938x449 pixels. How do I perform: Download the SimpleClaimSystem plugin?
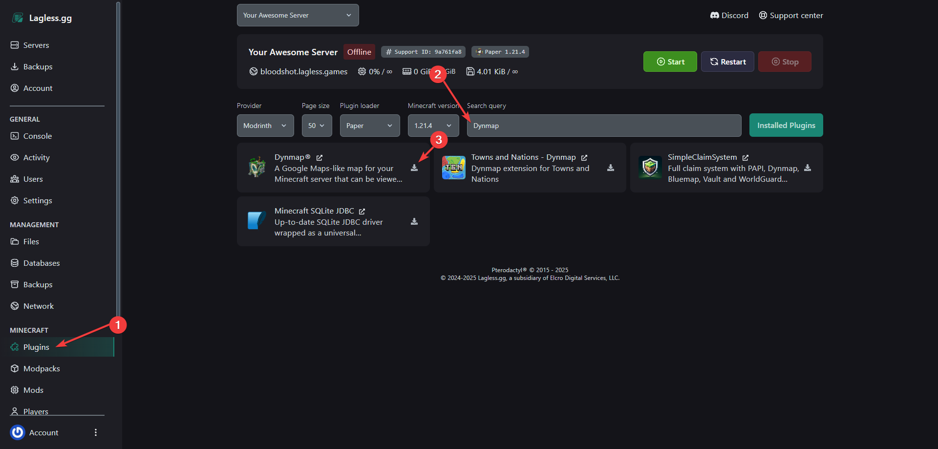(808, 168)
